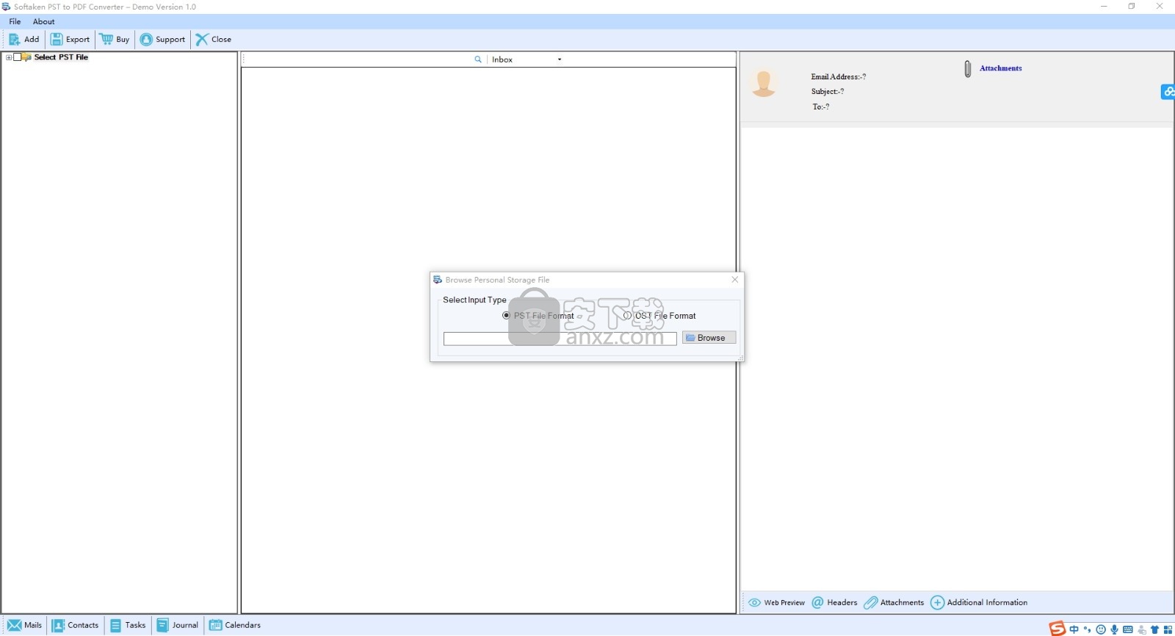Switch to the Journal view
The width and height of the screenshot is (1175, 636).
tap(177, 626)
